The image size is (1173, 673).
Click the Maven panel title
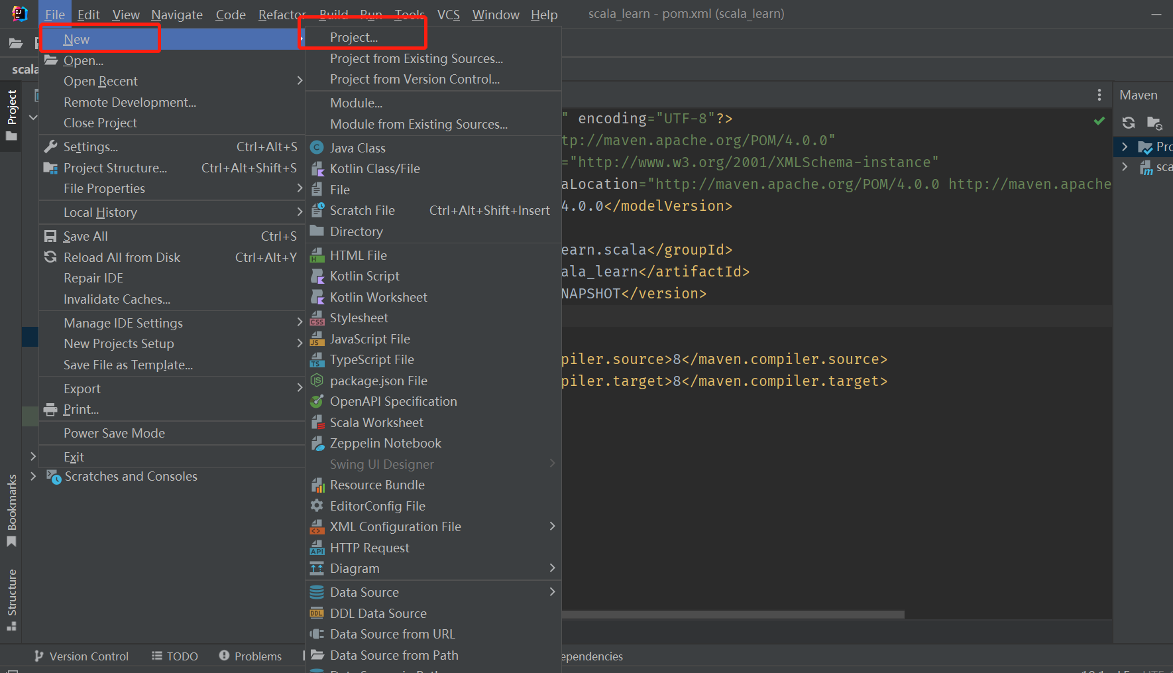click(x=1139, y=95)
